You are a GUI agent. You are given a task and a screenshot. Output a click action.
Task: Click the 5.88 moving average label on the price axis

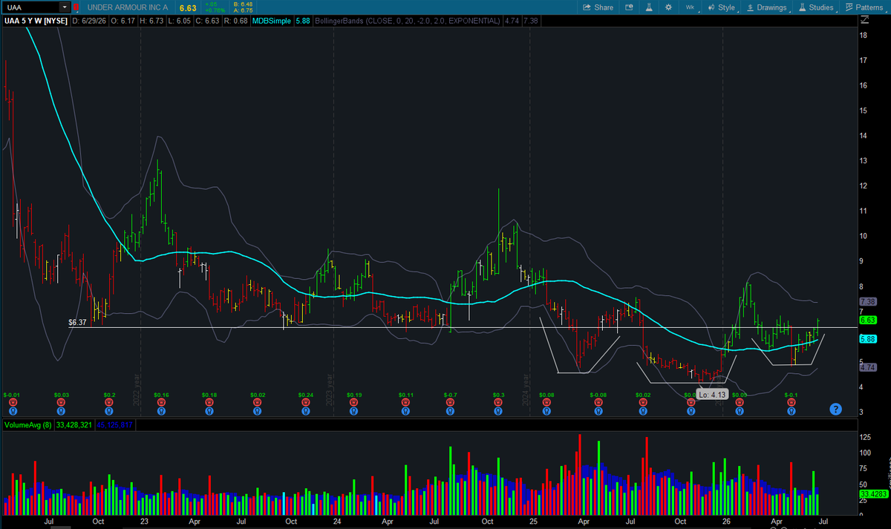click(869, 339)
